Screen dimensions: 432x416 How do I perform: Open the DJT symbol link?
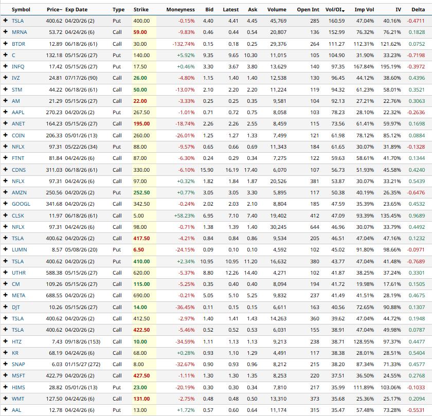16,307
